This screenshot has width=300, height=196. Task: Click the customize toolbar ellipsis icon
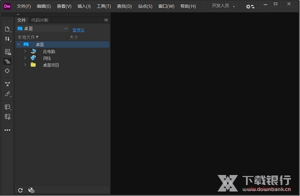pos(7,130)
